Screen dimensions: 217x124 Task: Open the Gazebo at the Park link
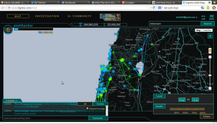pyautogui.click(x=32, y=104)
